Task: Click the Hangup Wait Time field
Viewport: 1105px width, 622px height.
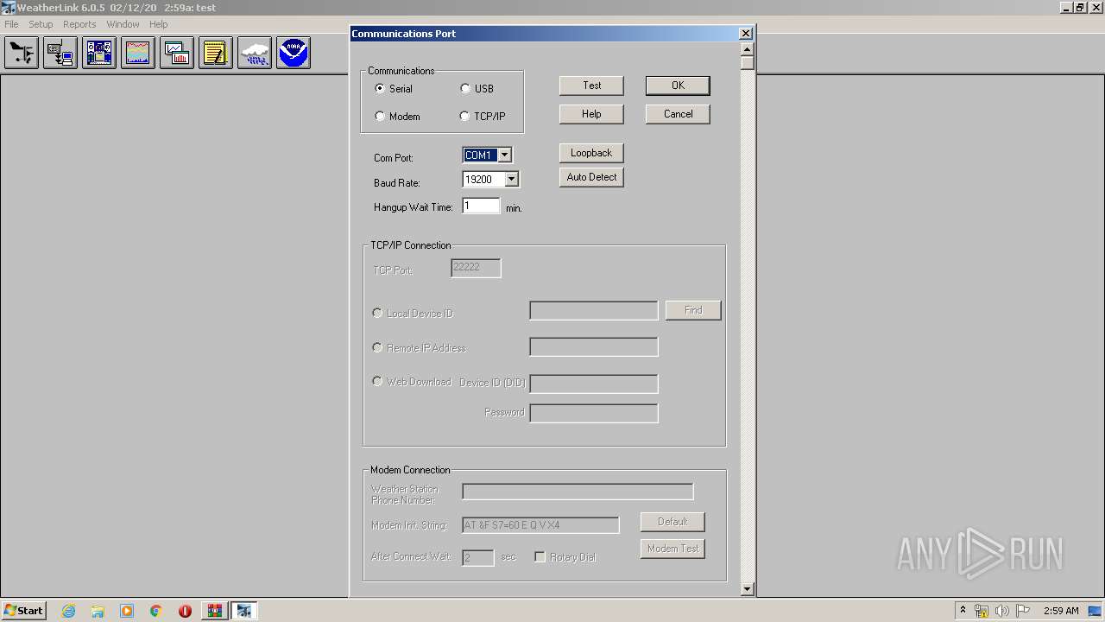Action: coord(481,206)
